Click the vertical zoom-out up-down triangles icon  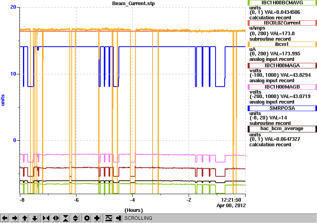75,218
